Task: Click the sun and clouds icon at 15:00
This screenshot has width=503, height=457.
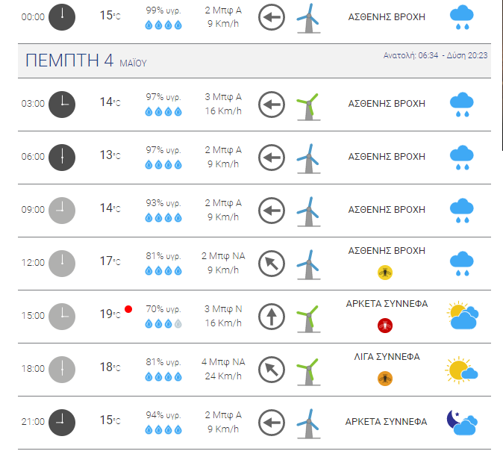Action: coord(462,315)
